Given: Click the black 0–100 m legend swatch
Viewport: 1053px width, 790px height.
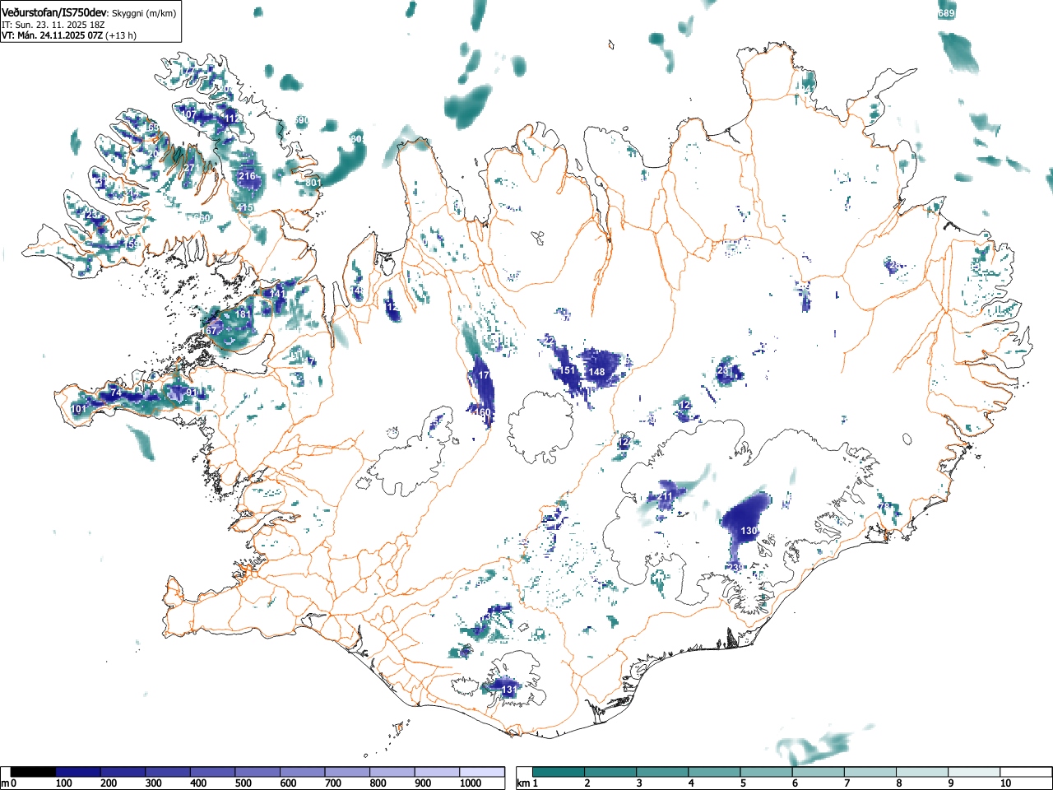Looking at the screenshot, I should pos(34,772).
